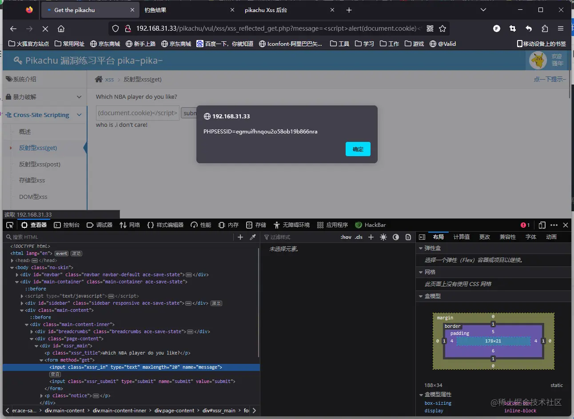This screenshot has width=574, height=419.
Task: Expand the head node in the DOM tree
Action: click(12, 261)
